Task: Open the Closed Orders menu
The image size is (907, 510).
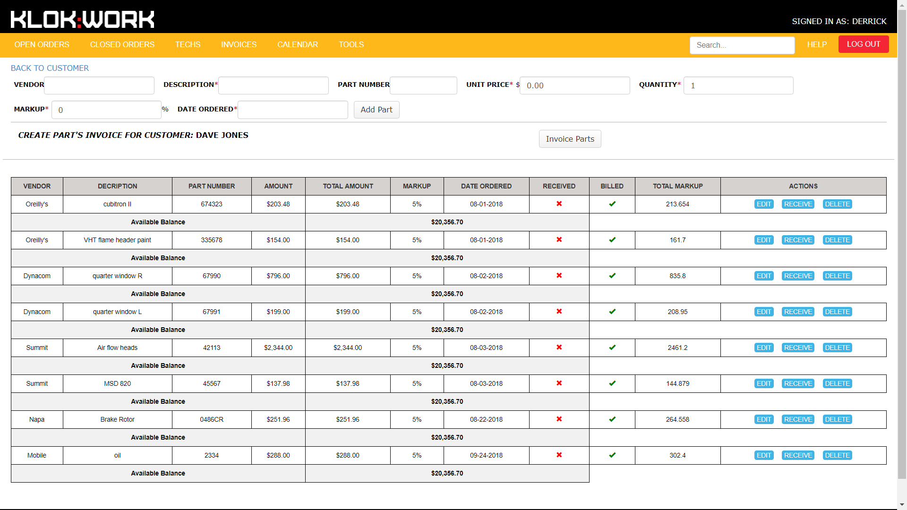Action: coord(122,44)
